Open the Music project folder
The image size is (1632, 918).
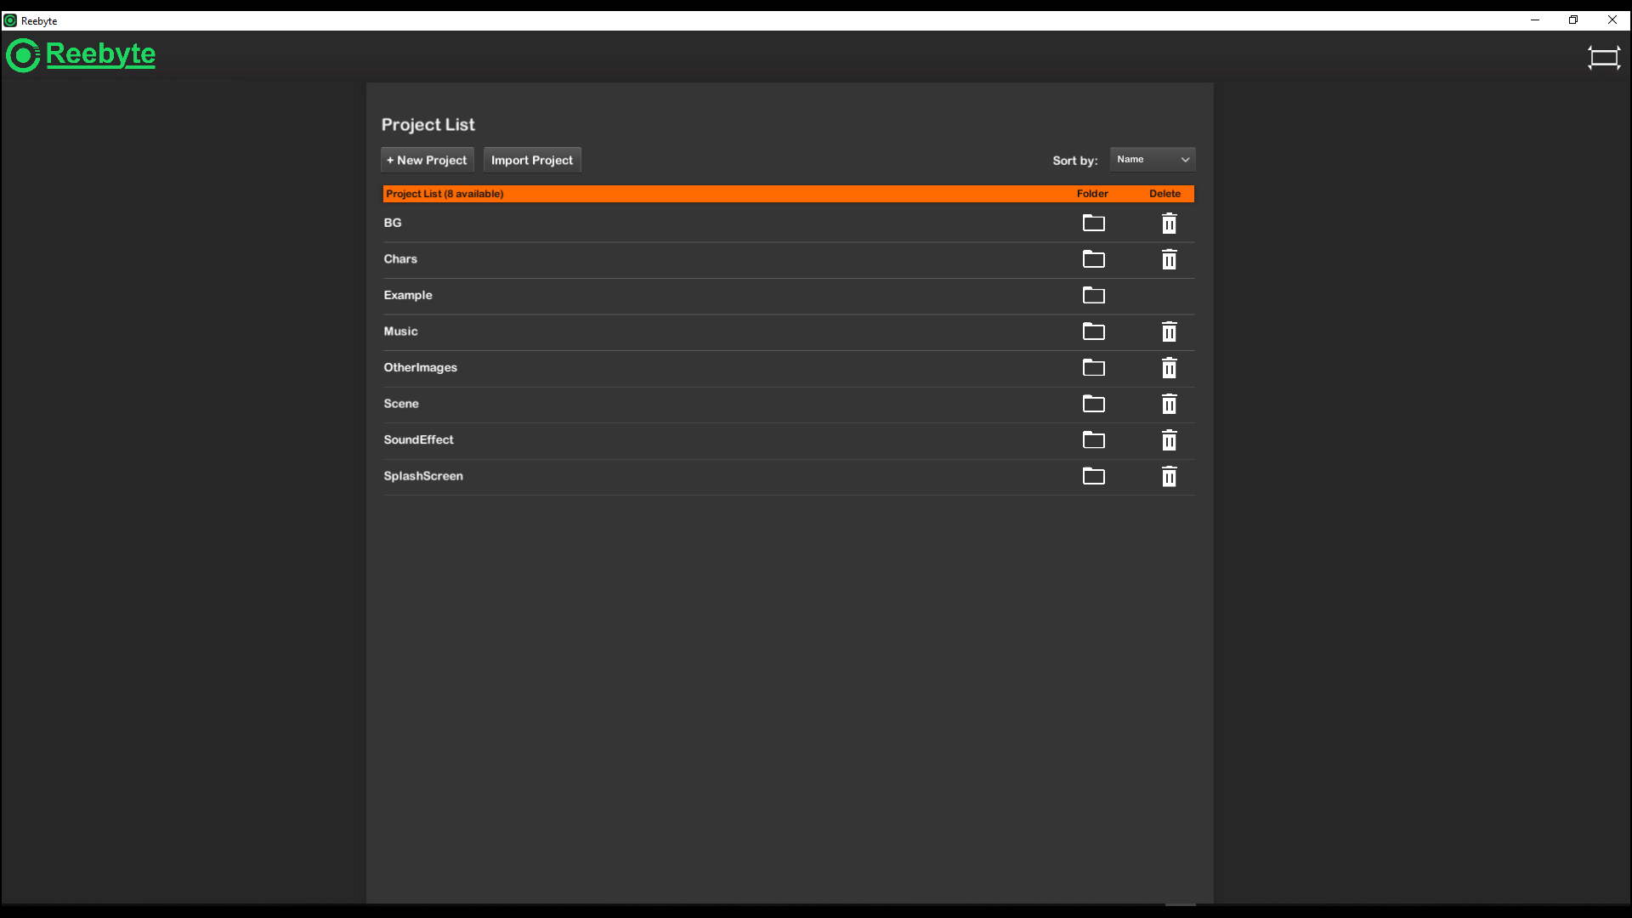(x=1093, y=331)
